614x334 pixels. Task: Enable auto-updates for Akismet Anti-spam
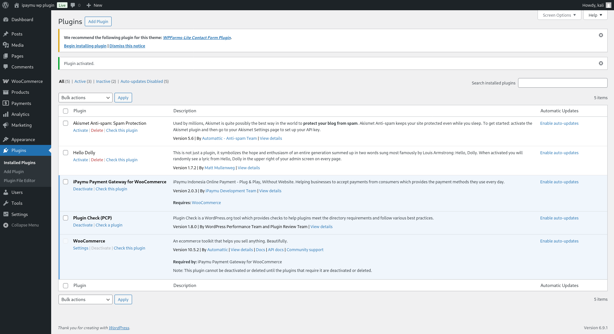click(x=559, y=123)
